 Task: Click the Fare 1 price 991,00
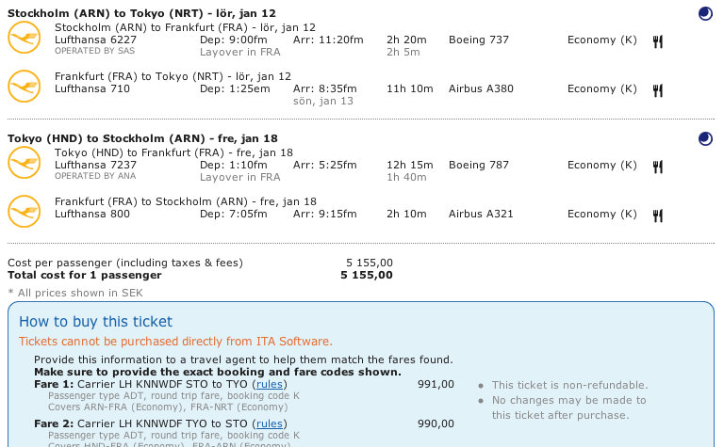click(x=436, y=384)
